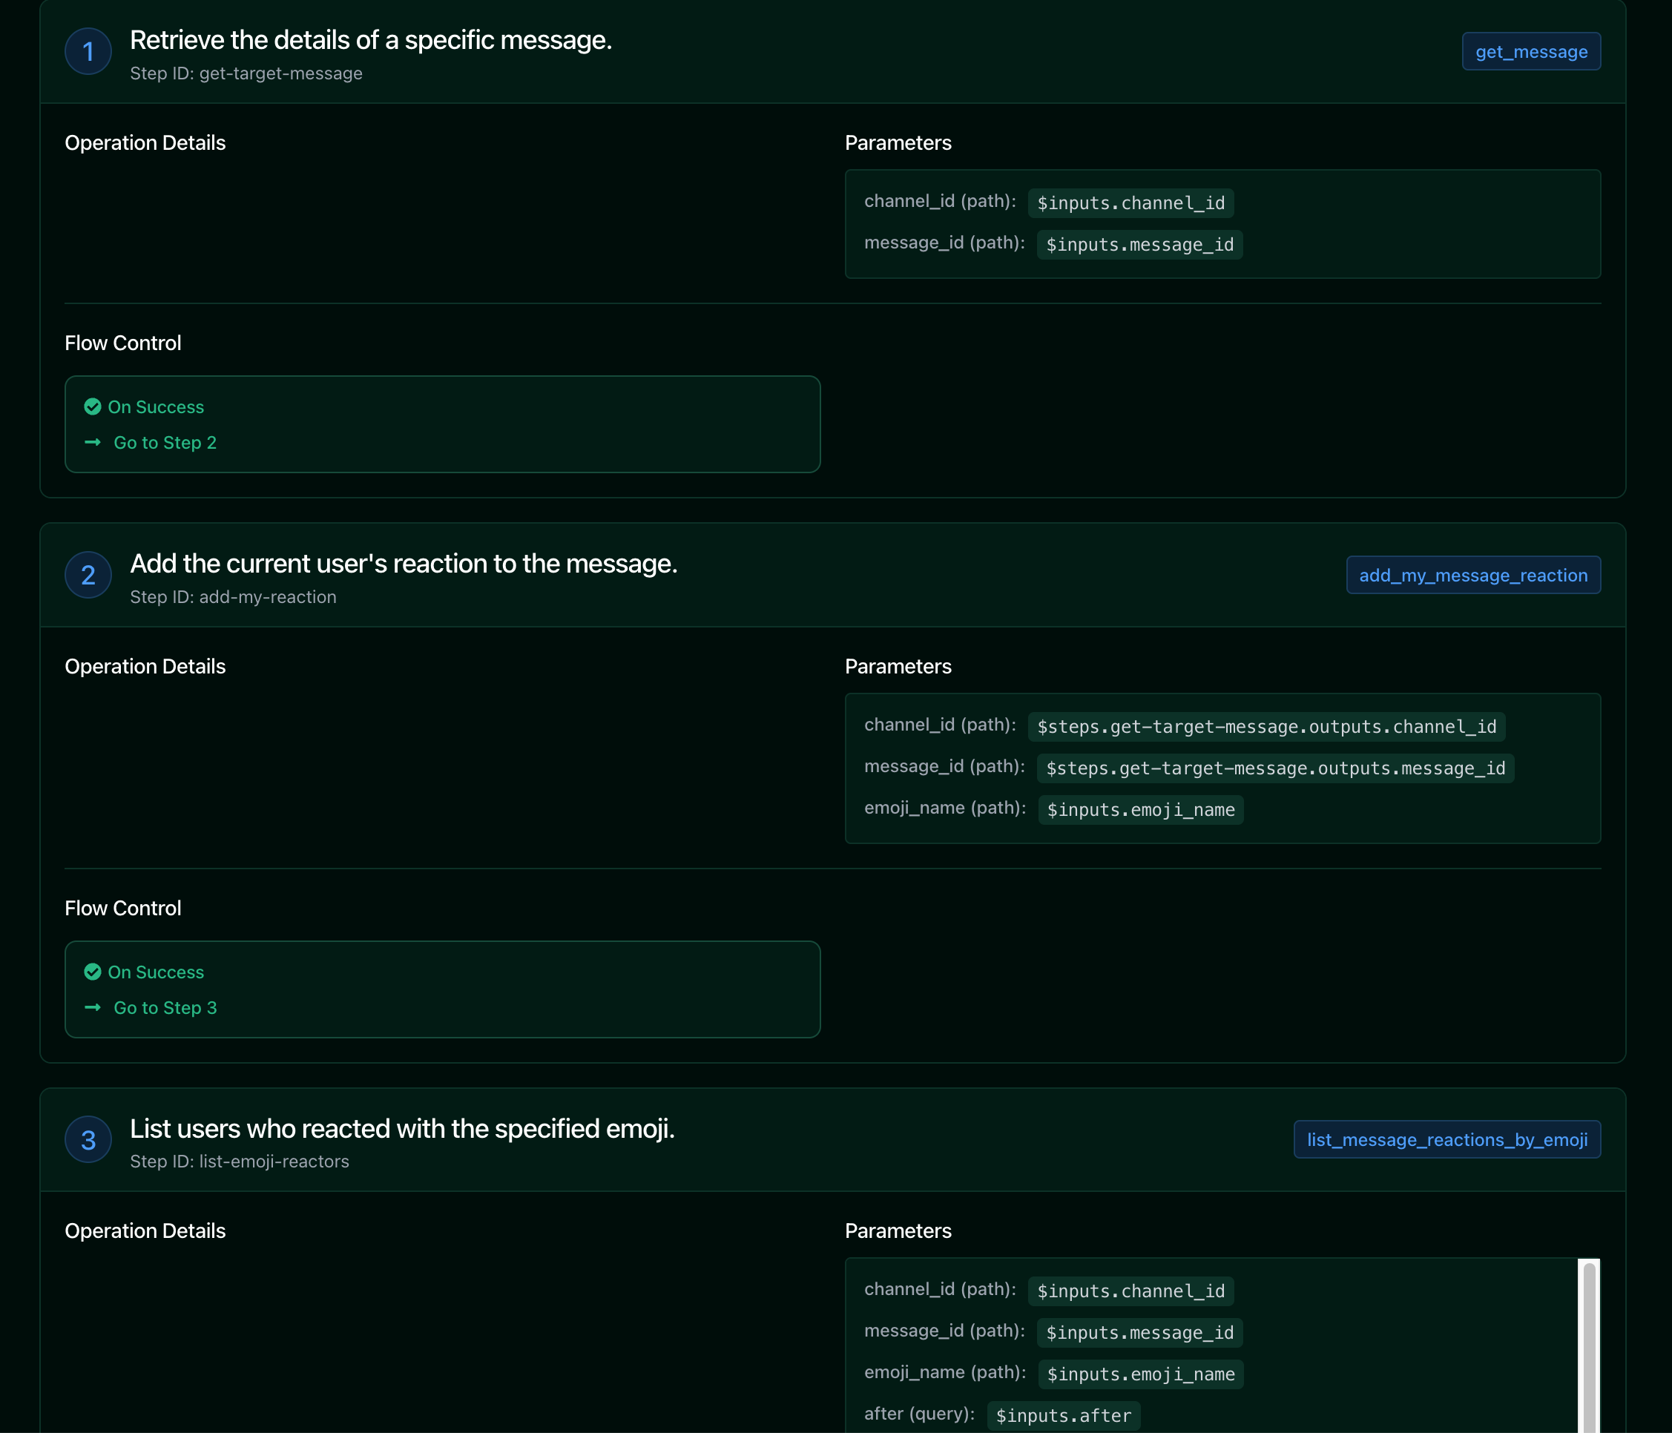The height and width of the screenshot is (1433, 1672).
Task: Select the heading 'List users who reacted with the specified emoji.'
Action: pos(402,1128)
